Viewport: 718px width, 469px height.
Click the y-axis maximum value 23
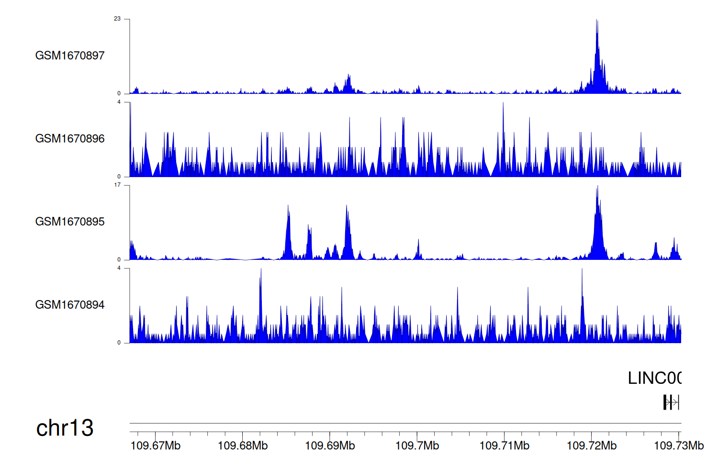[x=117, y=19]
